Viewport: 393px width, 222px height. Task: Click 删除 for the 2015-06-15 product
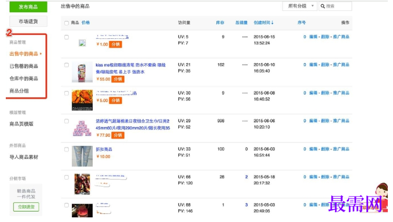325,37
